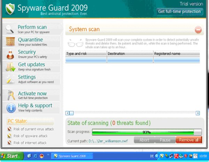Screen dimensions: 209x162
Task: Click the red collapse icon beside System scan
Action: click(x=198, y=30)
